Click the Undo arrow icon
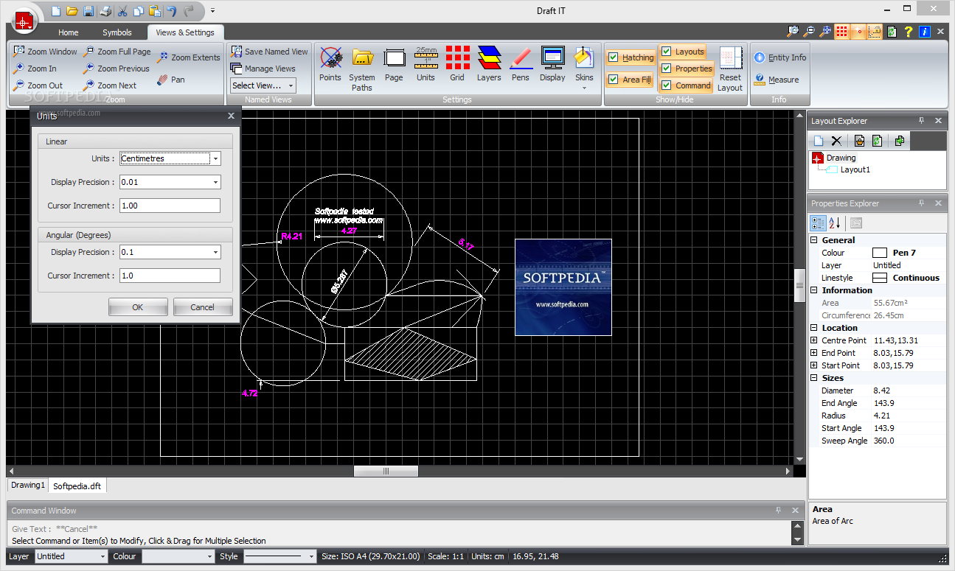The width and height of the screenshot is (955, 571). tap(172, 11)
